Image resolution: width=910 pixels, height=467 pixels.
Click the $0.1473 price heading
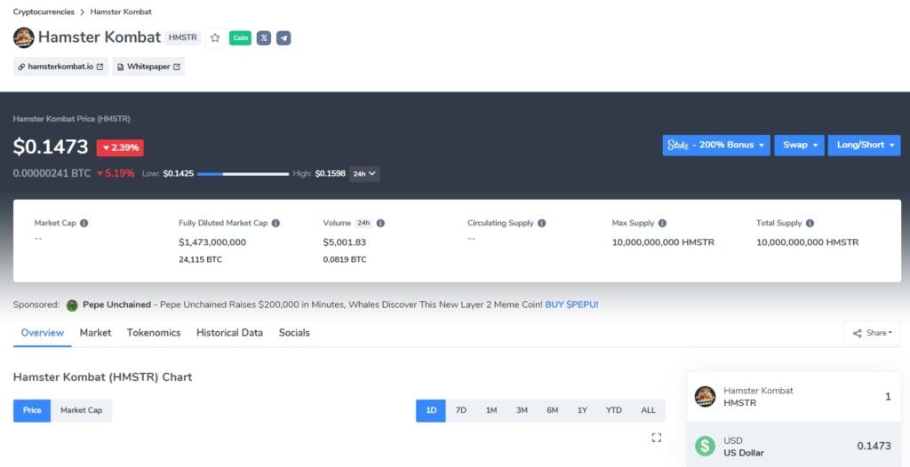point(51,147)
